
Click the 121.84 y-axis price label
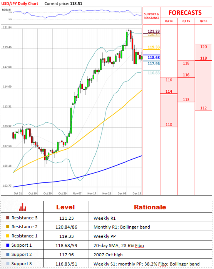pyautogui.click(x=7, y=27)
